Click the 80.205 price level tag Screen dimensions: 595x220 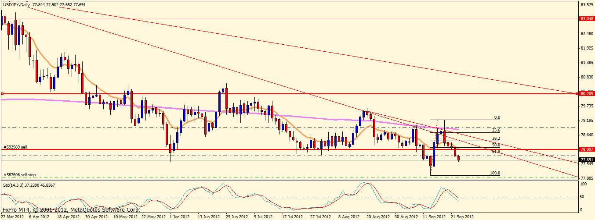(x=587, y=93)
